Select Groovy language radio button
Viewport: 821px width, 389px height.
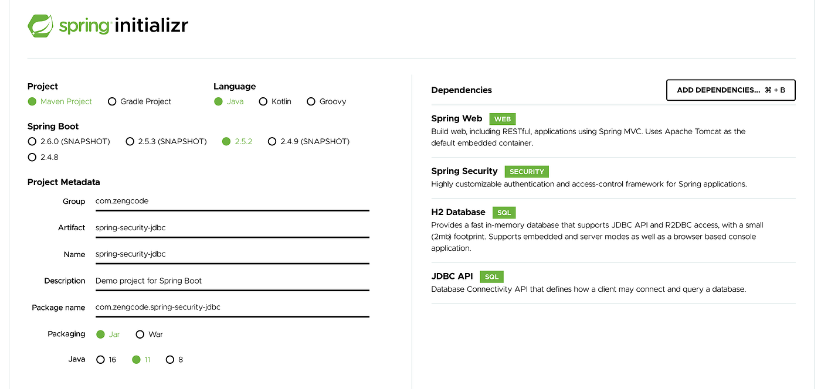pyautogui.click(x=327, y=101)
